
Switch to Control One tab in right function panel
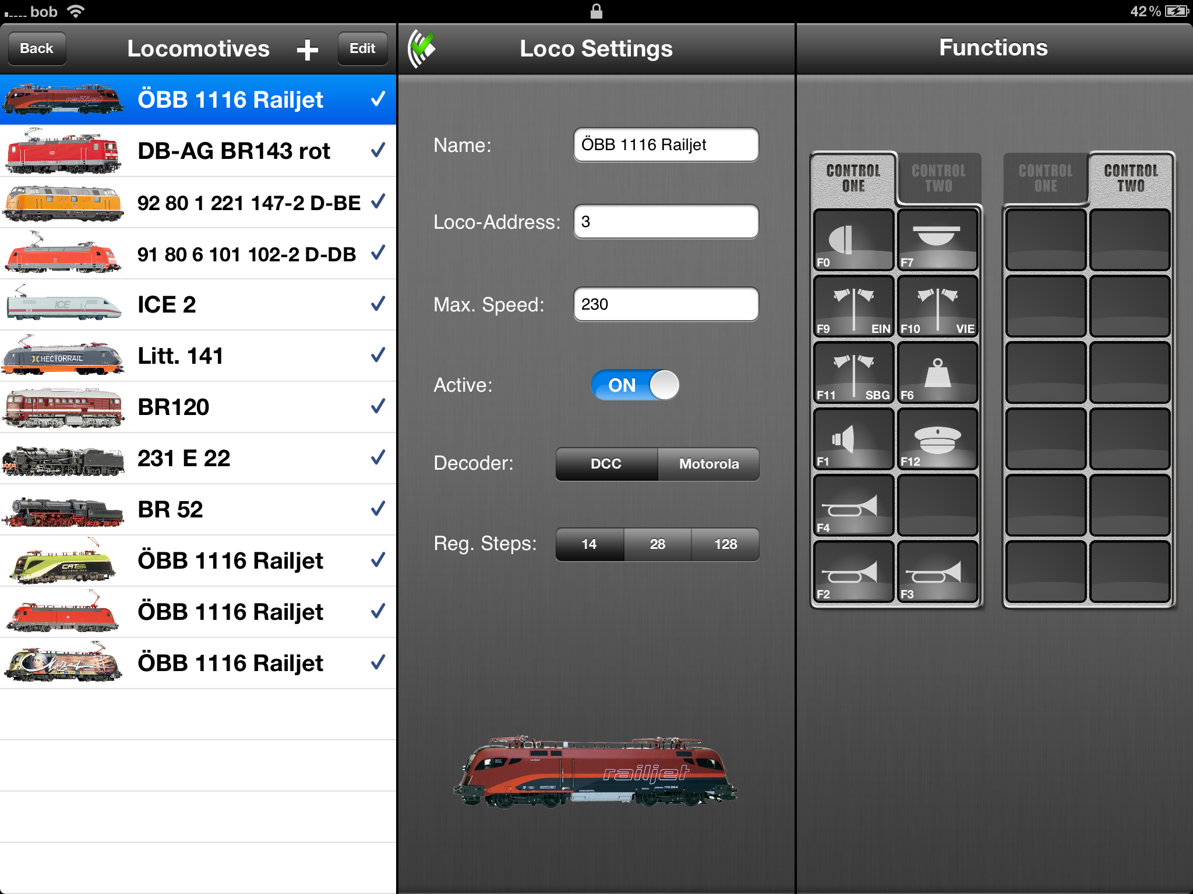pos(1046,178)
